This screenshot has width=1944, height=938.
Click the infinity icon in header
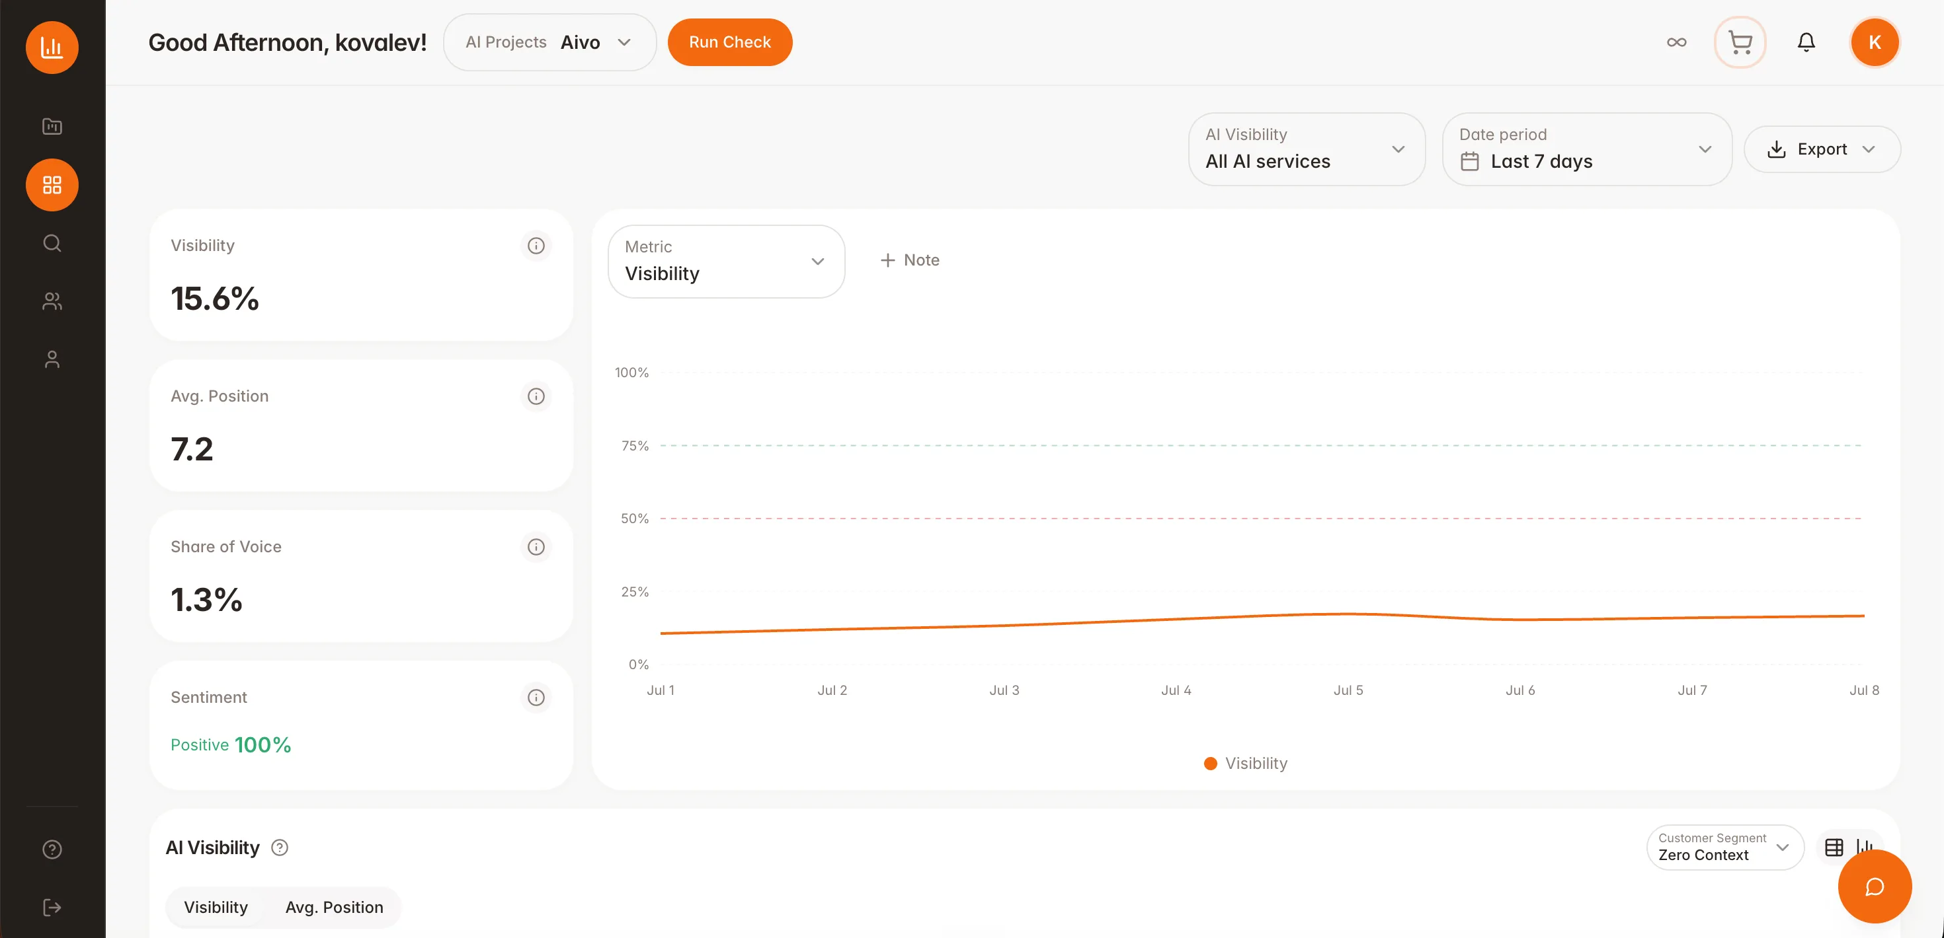(x=1677, y=42)
